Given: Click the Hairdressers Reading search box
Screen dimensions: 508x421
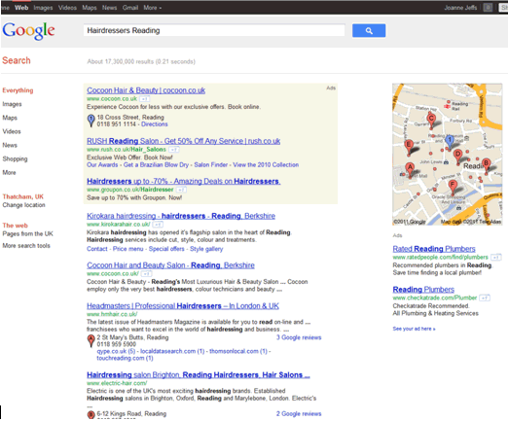Looking at the screenshot, I should pos(214,30).
